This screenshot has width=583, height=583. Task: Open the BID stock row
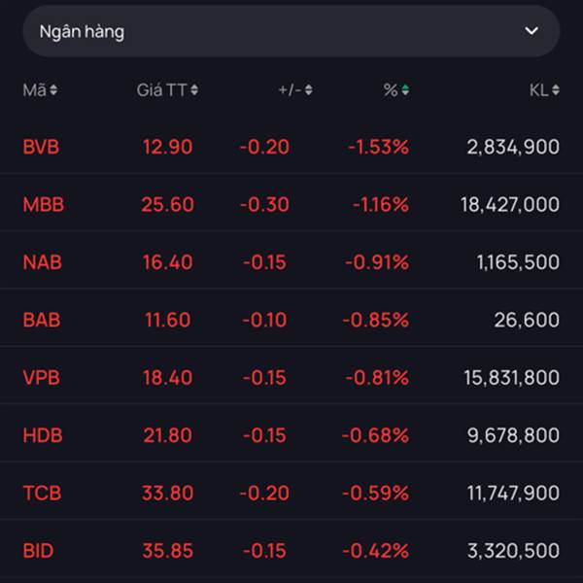(x=291, y=550)
